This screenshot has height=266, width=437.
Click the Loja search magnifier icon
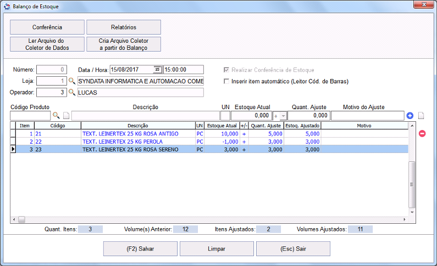[x=72, y=81]
